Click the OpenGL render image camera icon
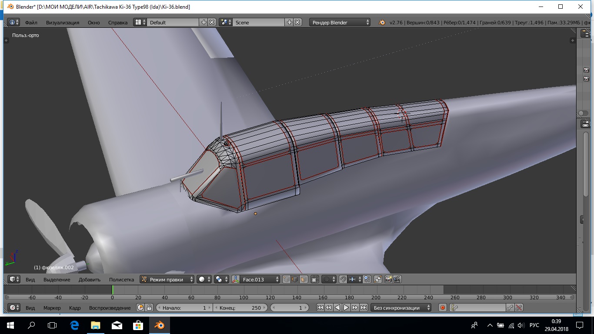The height and width of the screenshot is (334, 594). pos(388,279)
